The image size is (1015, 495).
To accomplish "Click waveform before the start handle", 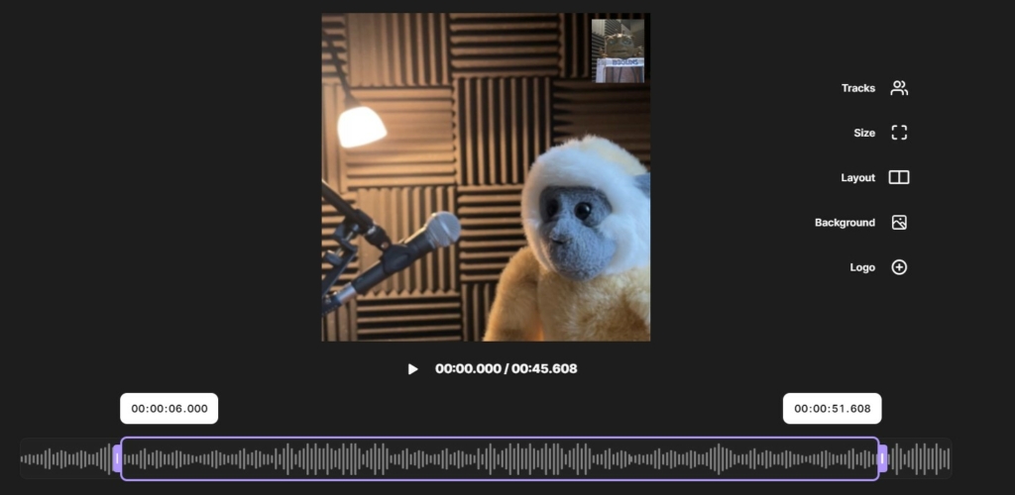I will click(x=66, y=458).
